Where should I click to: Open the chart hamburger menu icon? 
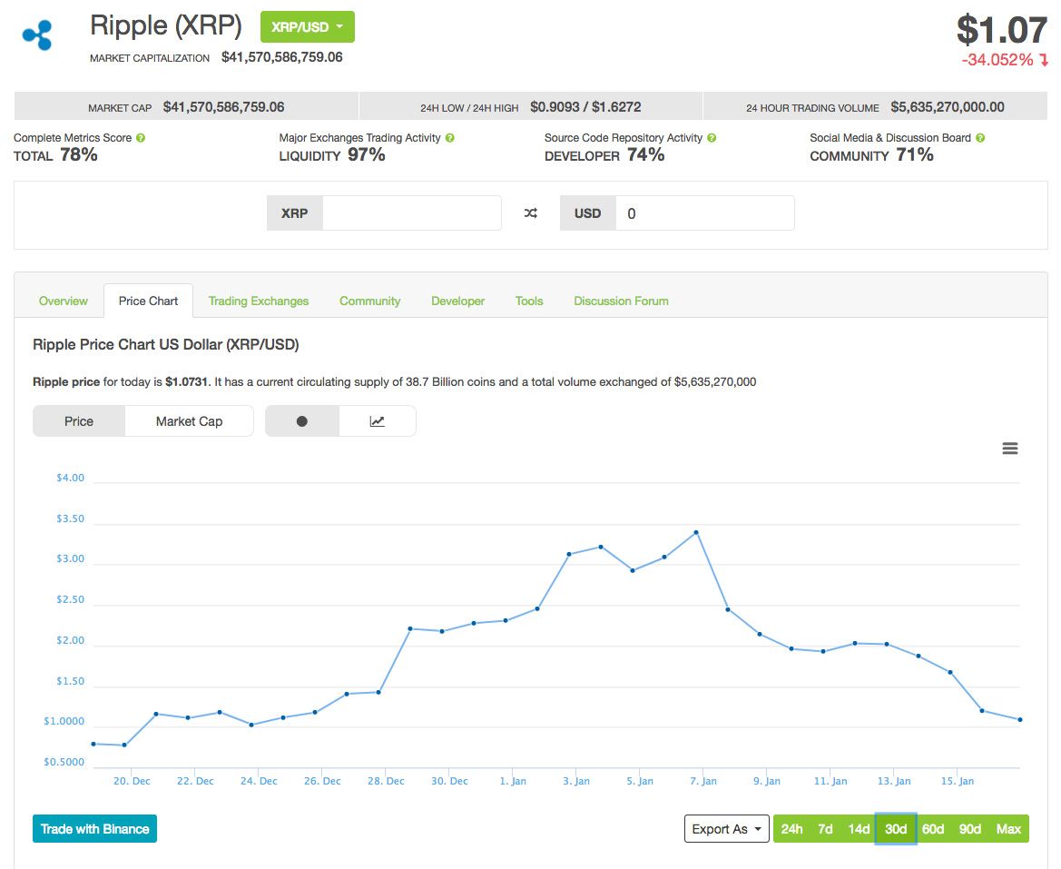pyautogui.click(x=1009, y=448)
